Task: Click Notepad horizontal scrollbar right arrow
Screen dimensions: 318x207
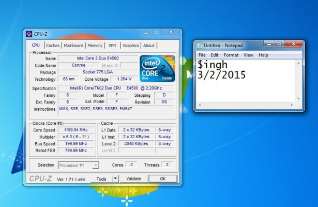Action: click(292, 105)
